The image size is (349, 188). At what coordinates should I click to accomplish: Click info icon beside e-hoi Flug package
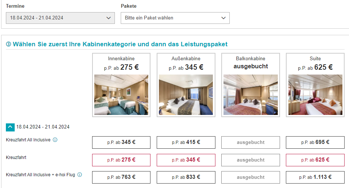(x=80, y=175)
